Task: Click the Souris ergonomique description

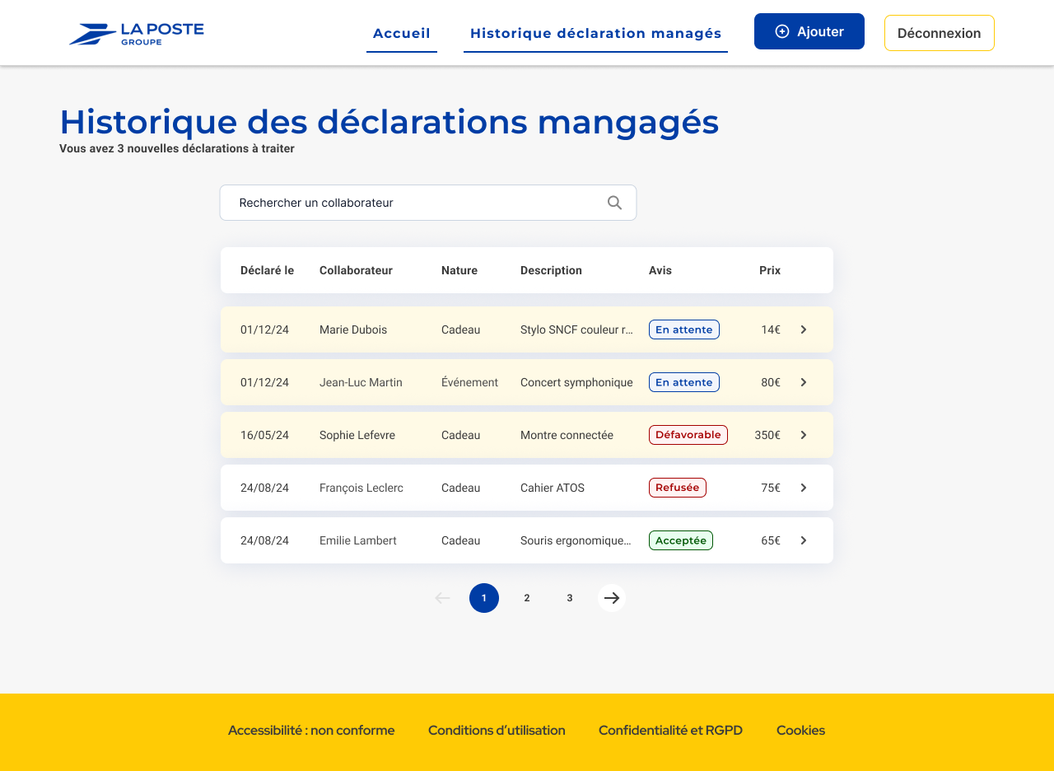Action: click(x=576, y=540)
